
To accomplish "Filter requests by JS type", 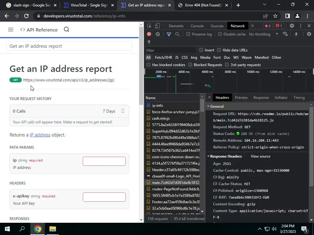I will tap(177, 57).
